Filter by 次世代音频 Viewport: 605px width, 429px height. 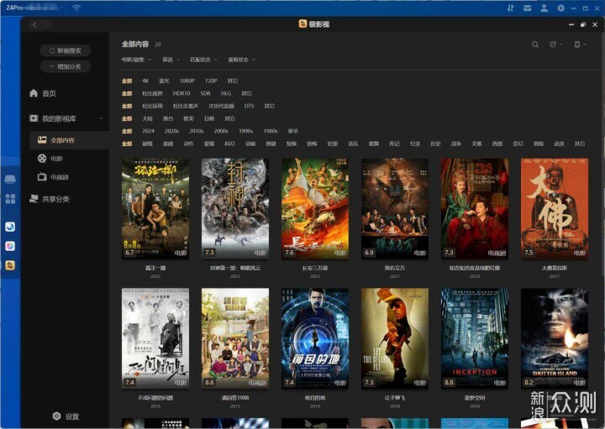221,106
